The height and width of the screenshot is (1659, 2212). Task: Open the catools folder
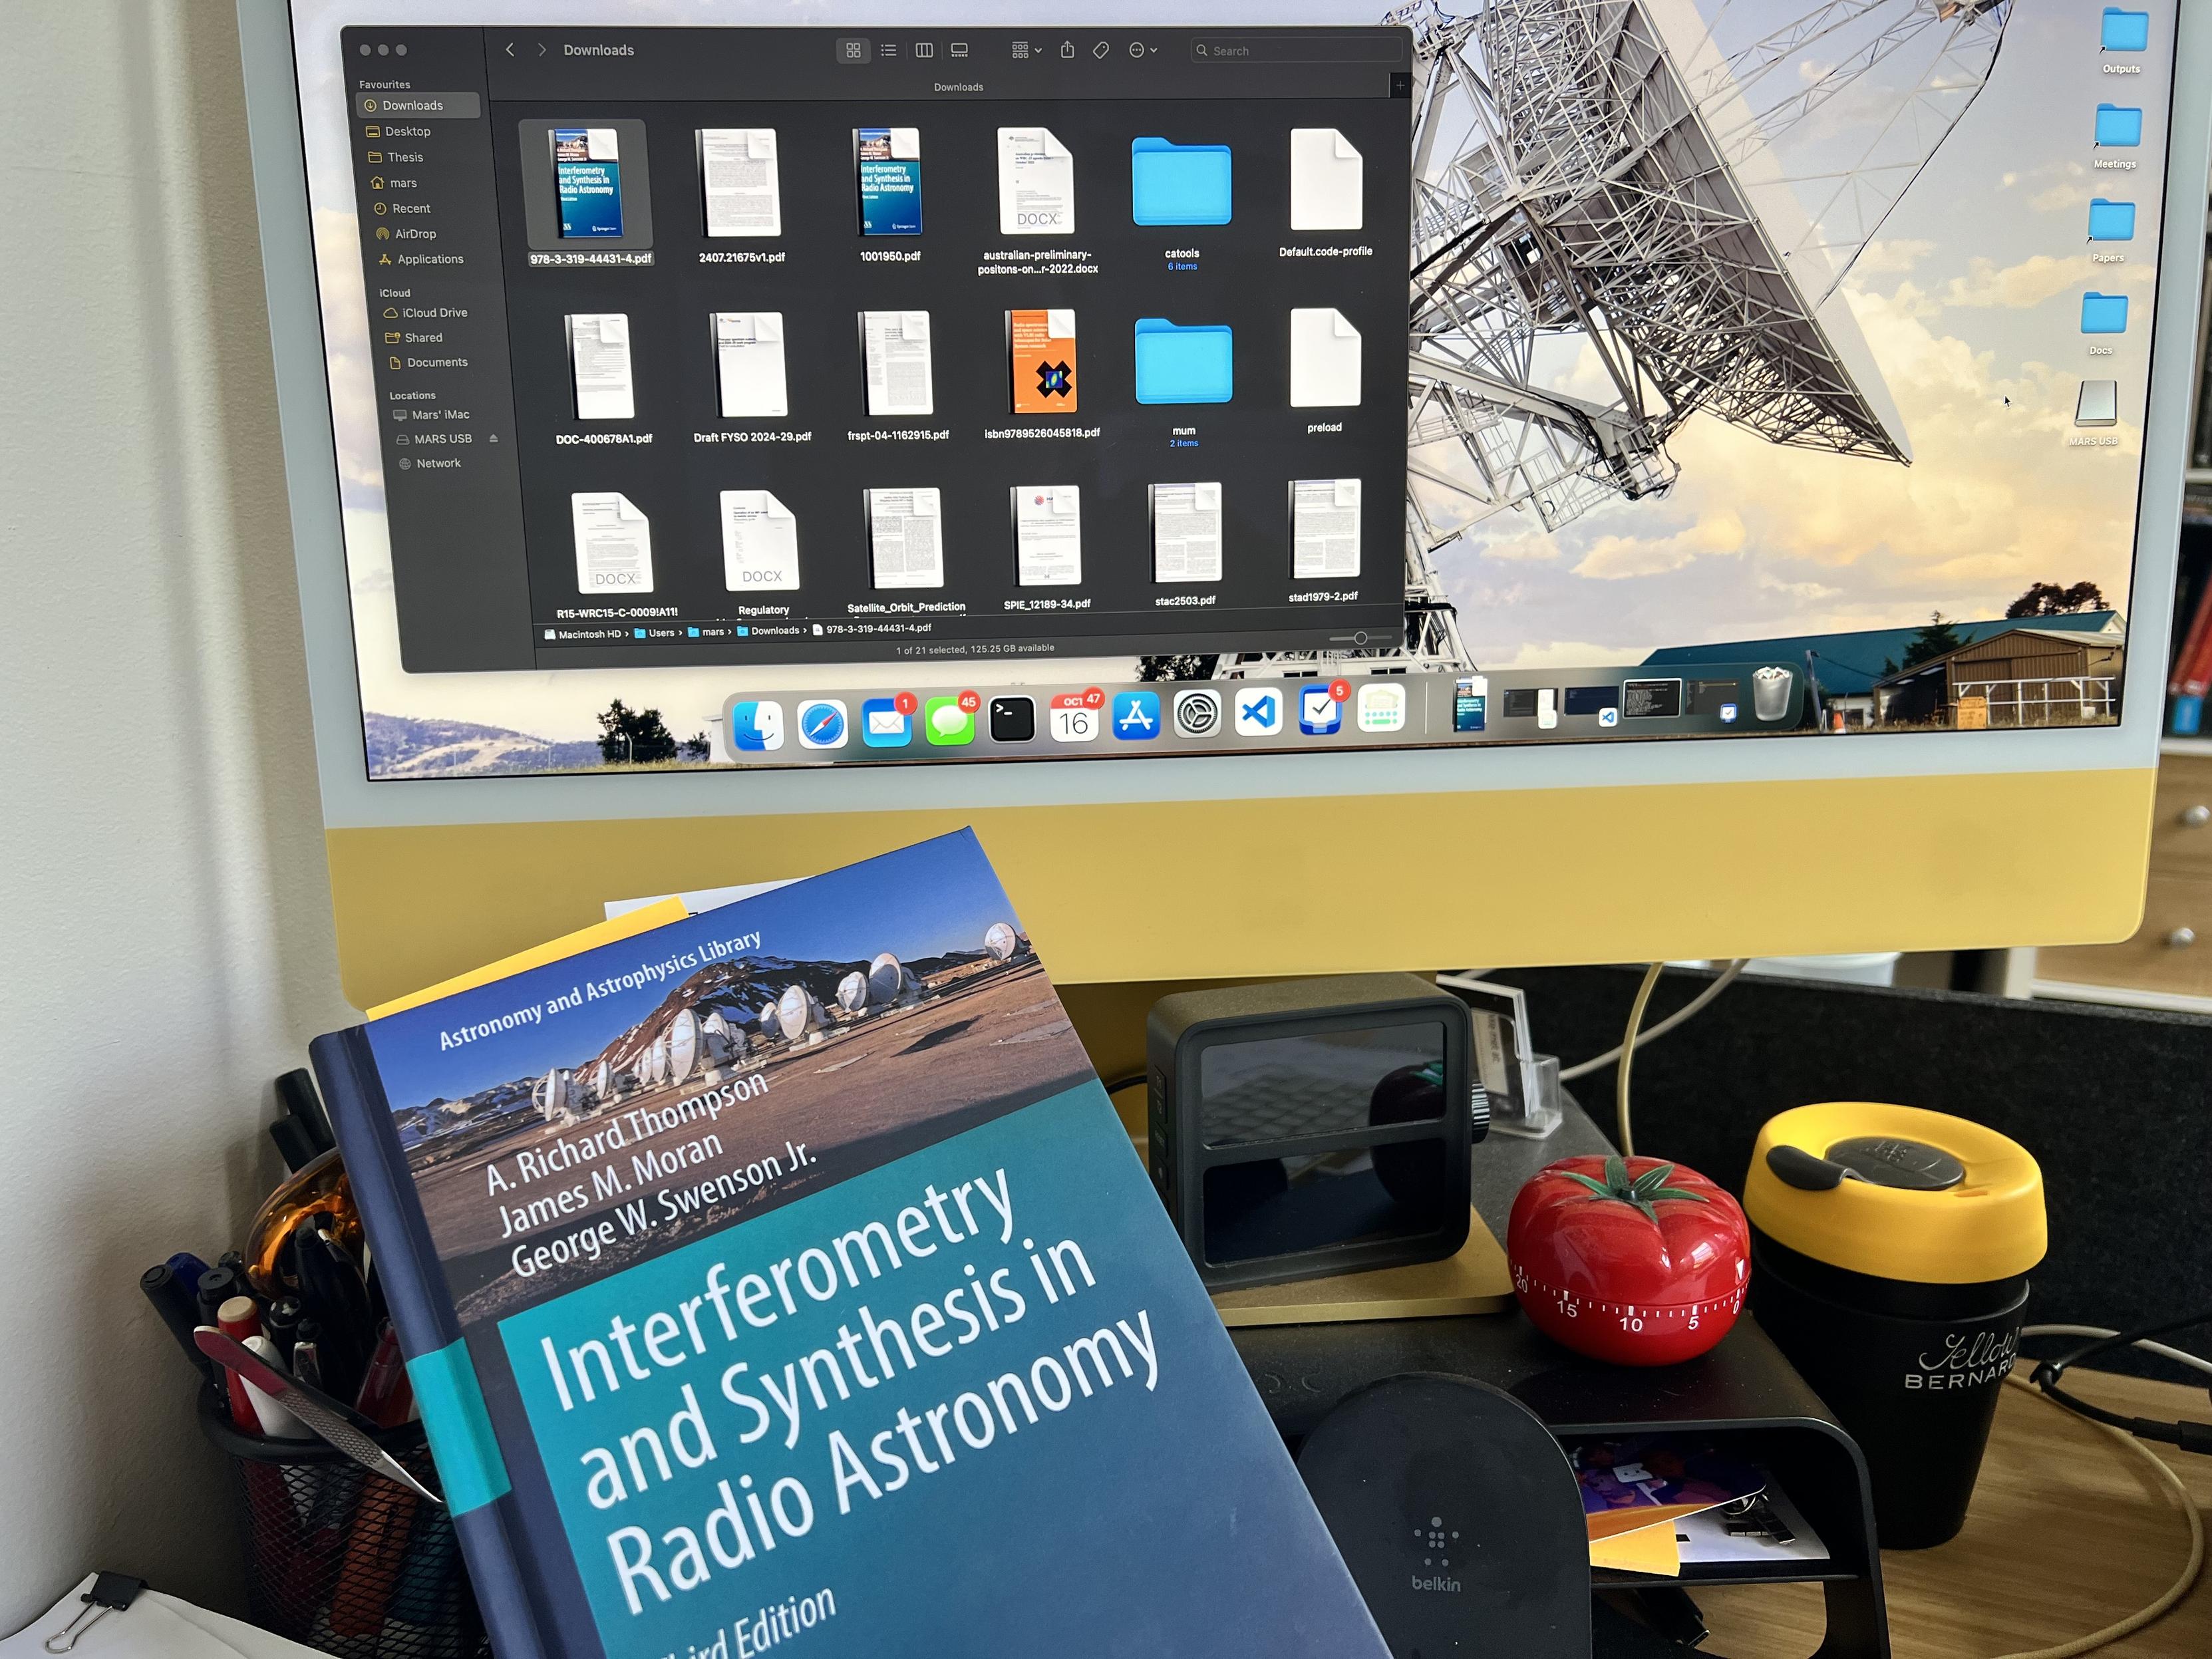click(x=1181, y=183)
